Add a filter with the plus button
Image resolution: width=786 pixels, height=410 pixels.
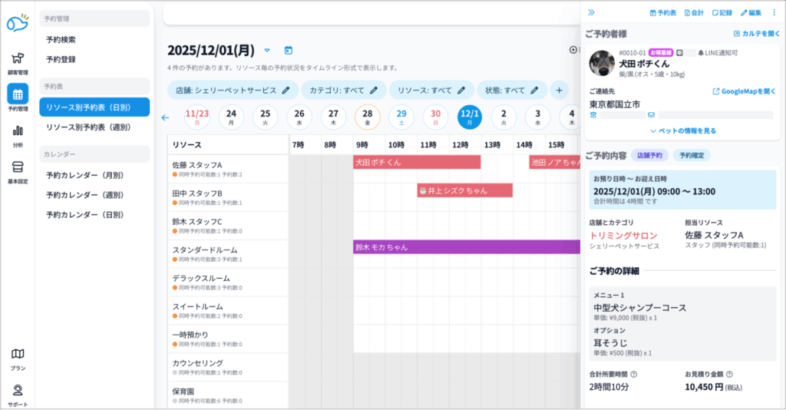coord(559,90)
